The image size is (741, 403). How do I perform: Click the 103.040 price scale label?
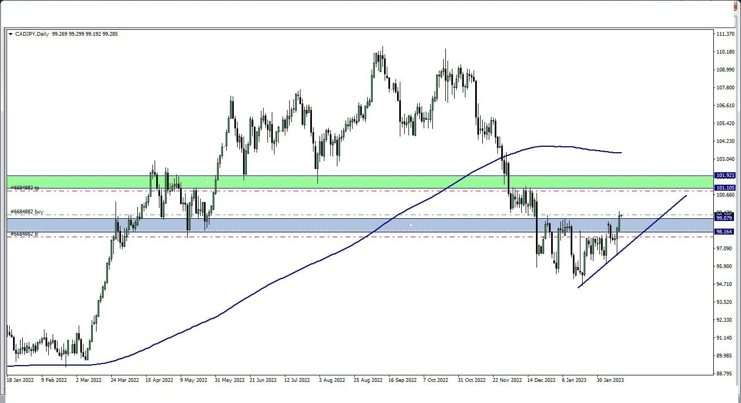click(x=725, y=159)
